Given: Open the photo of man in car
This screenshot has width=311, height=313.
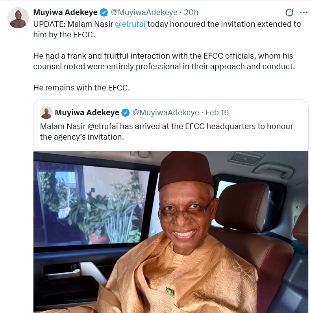Looking at the screenshot, I should coord(170,232).
